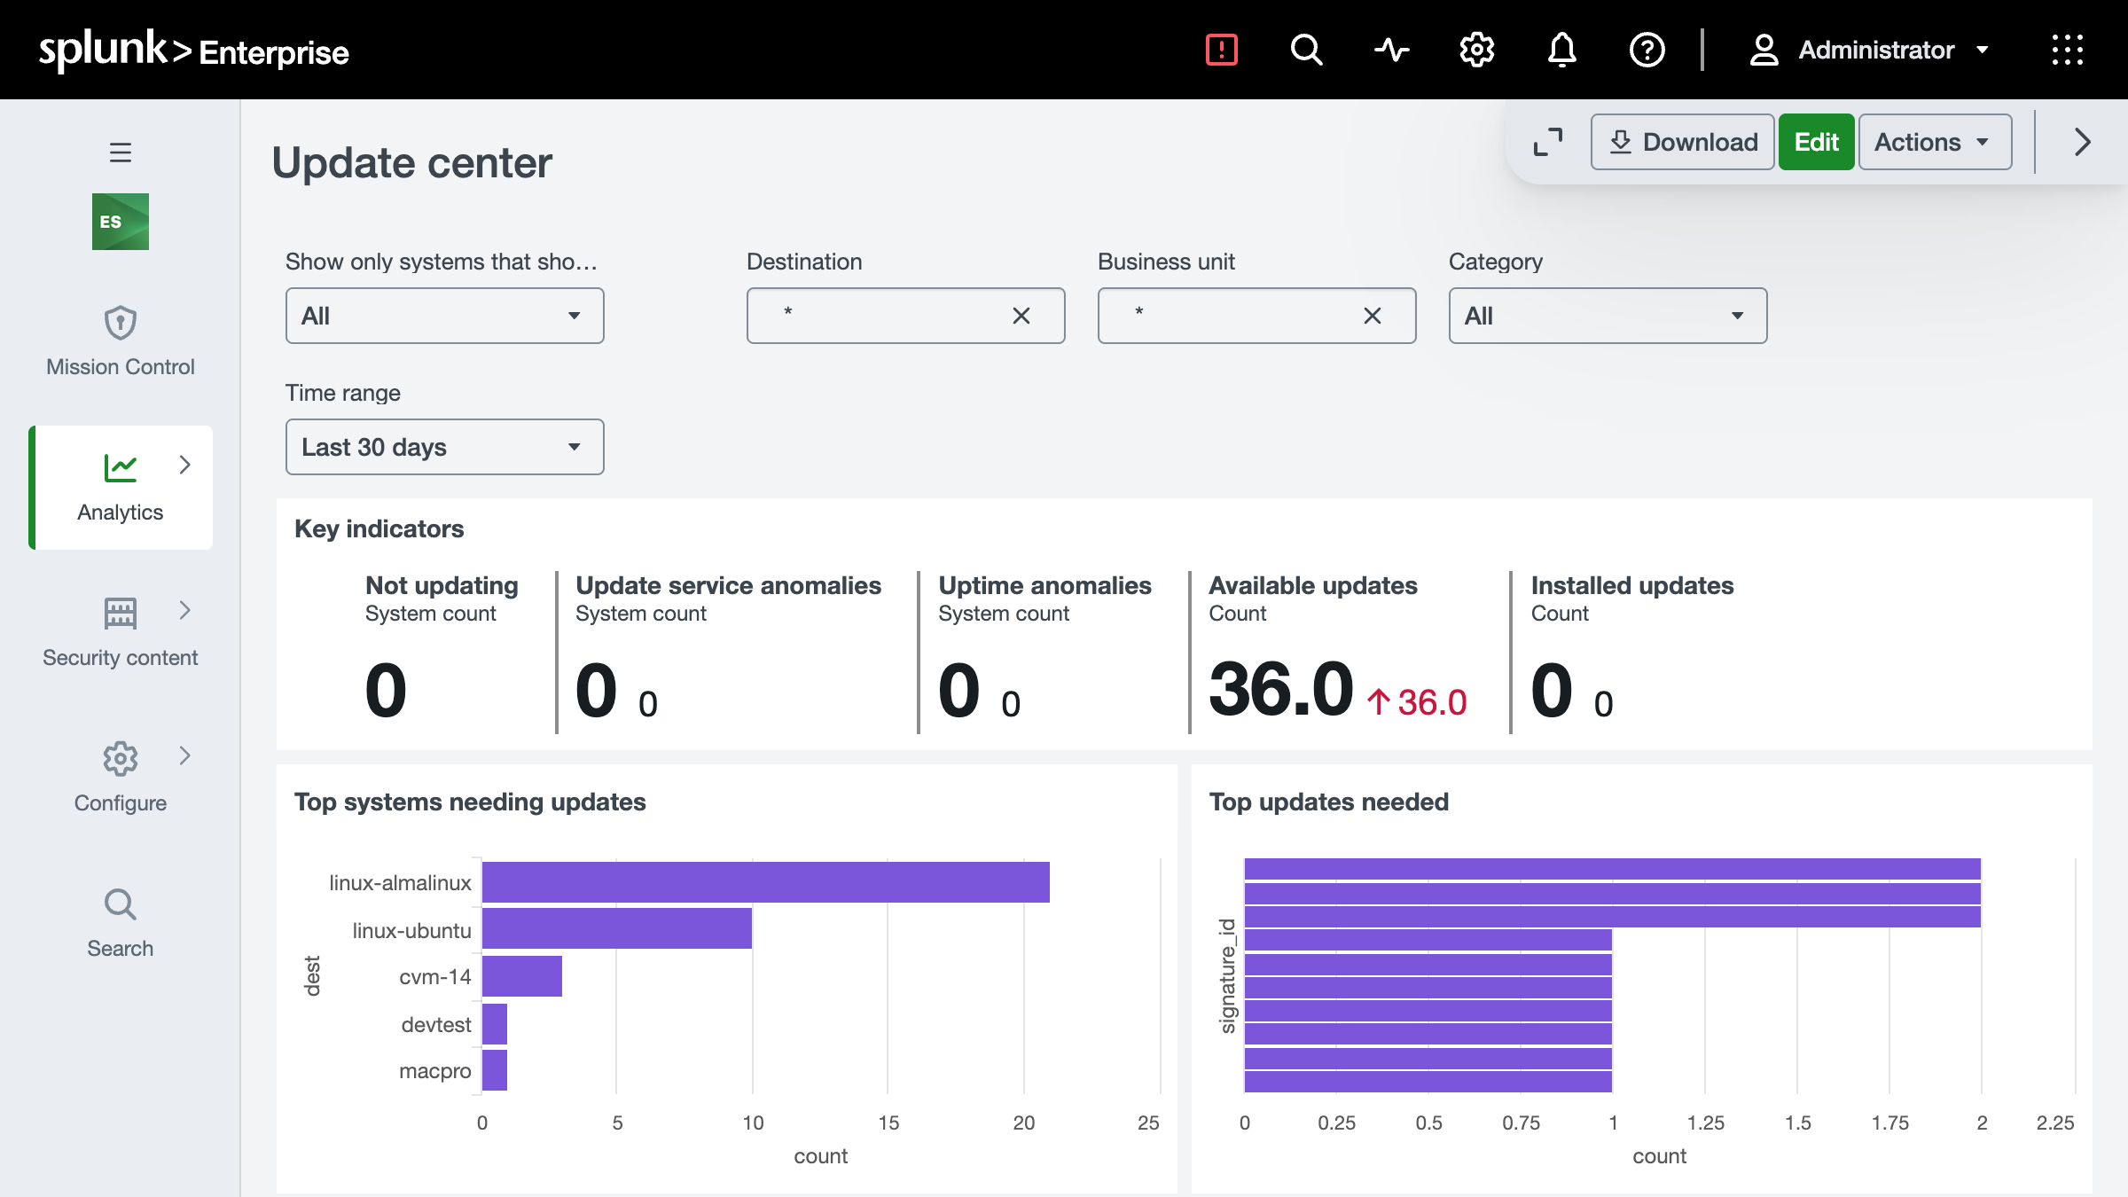Image resolution: width=2128 pixels, height=1197 pixels.
Task: Open the search magnifier in top bar
Action: pyautogui.click(x=1306, y=50)
